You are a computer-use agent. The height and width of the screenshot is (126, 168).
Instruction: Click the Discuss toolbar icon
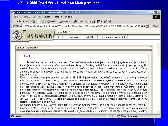(105, 22)
